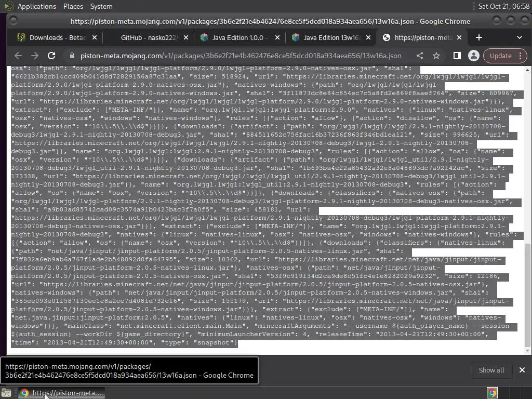Close the piston-meta tab

point(459,37)
